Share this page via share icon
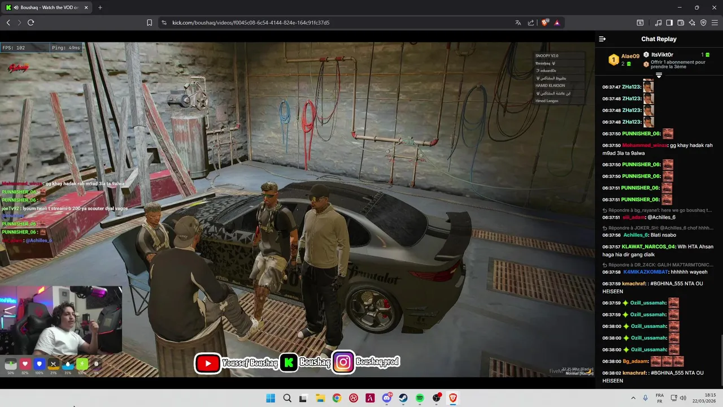This screenshot has height=407, width=723. pos(531,23)
